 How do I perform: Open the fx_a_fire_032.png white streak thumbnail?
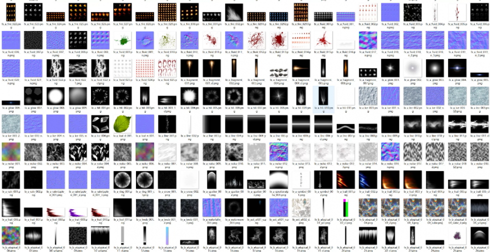click(x=234, y=12)
